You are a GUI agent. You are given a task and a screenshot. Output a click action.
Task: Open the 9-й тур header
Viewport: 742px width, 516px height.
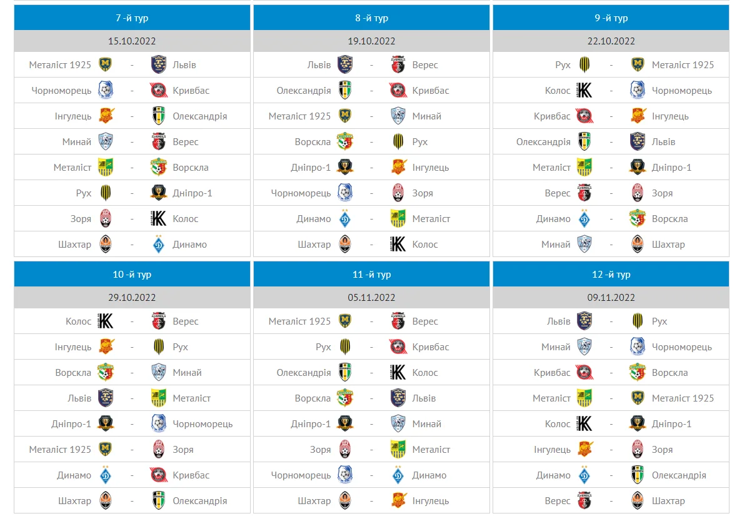click(x=611, y=18)
